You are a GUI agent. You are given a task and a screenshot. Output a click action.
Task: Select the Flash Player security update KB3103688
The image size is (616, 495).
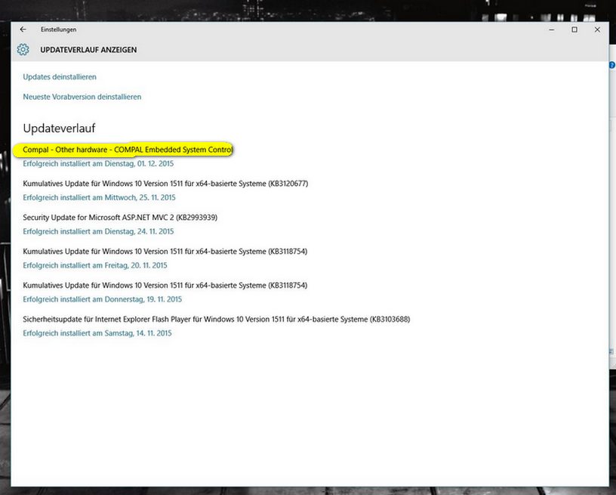(x=217, y=319)
